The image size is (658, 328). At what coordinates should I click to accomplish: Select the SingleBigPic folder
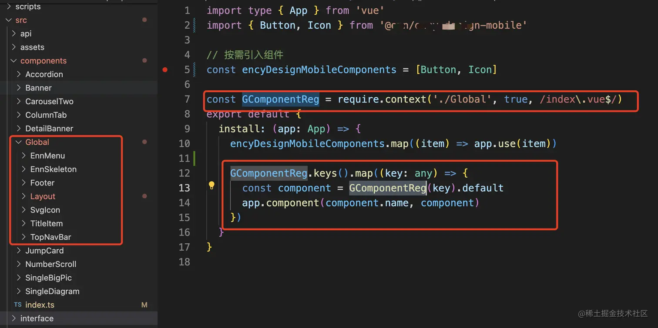(x=48, y=278)
